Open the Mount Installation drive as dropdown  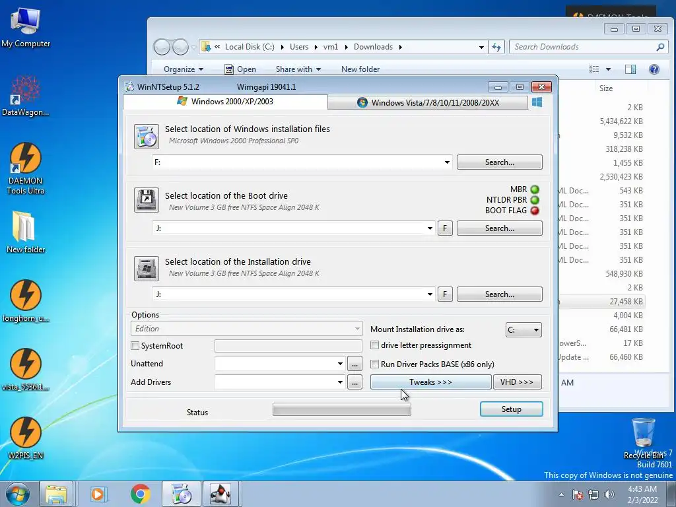point(524,330)
